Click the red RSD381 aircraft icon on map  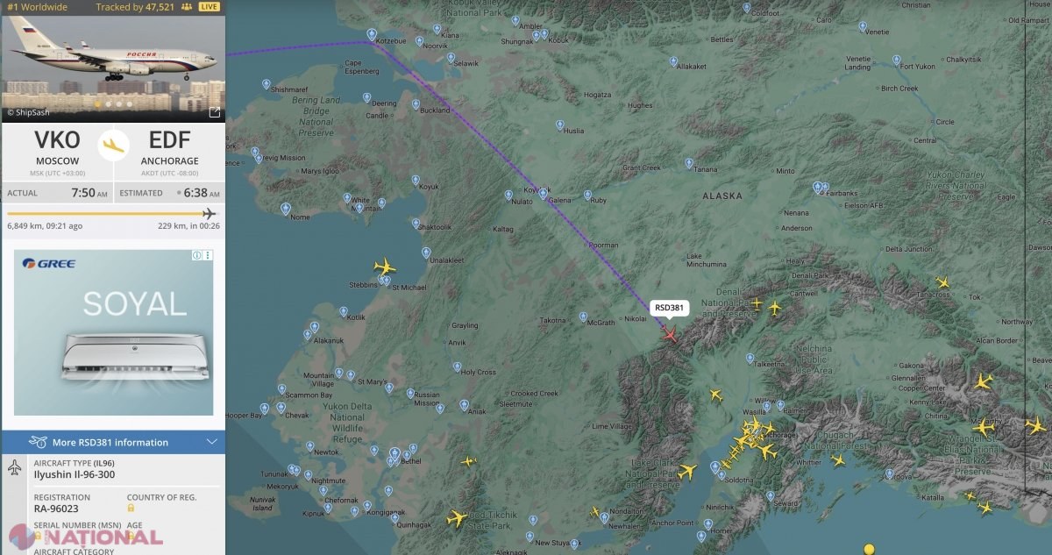point(671,334)
